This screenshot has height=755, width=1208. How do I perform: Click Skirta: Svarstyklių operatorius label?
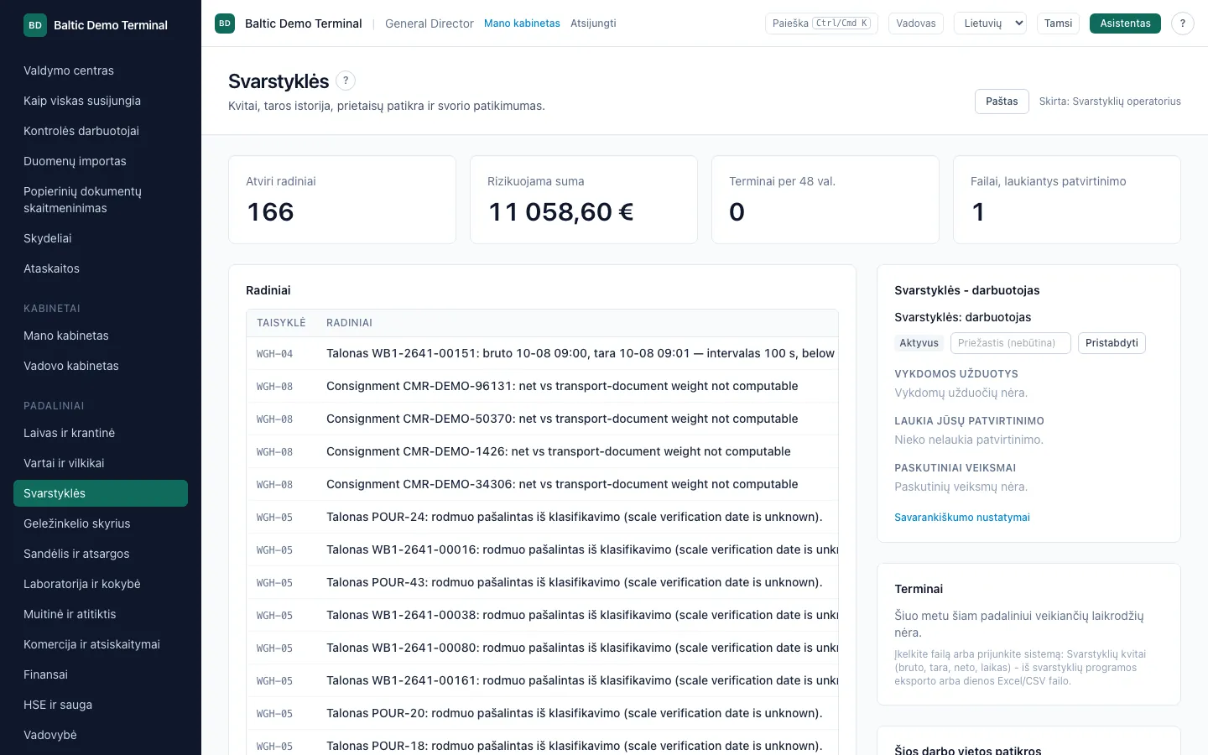(x=1110, y=102)
